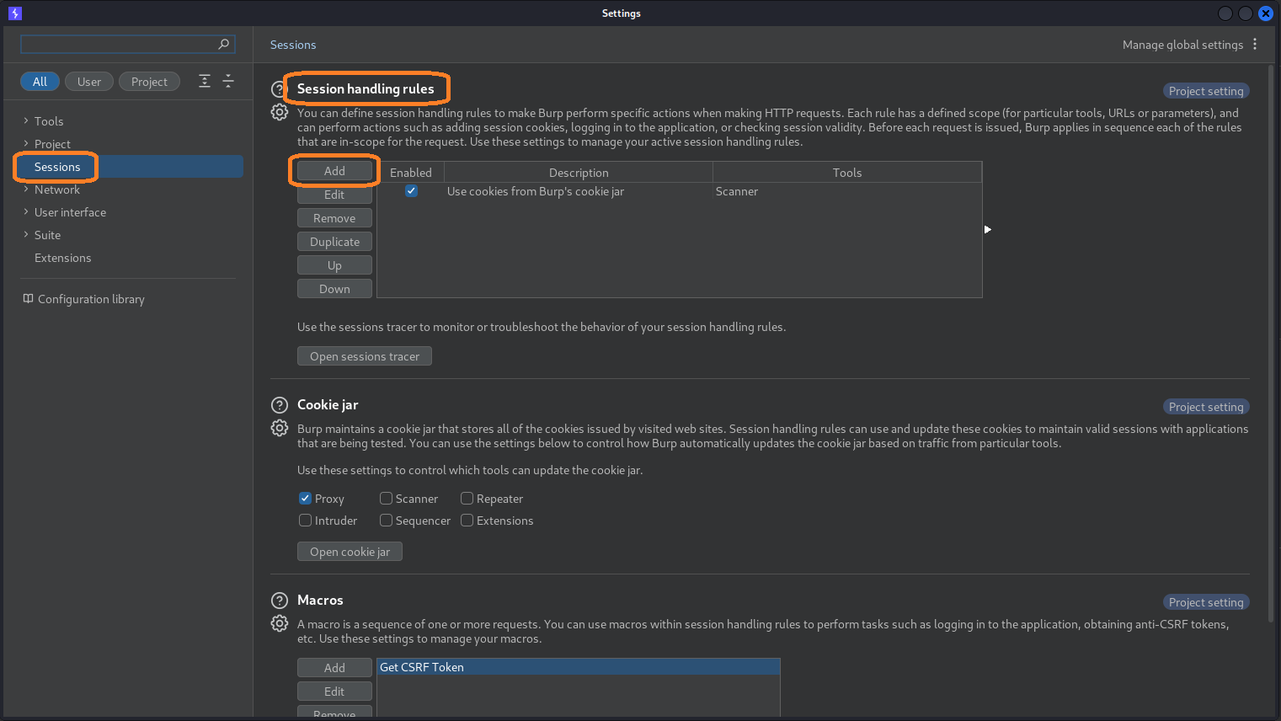
Task: Select the Project filter tab
Action: point(149,81)
